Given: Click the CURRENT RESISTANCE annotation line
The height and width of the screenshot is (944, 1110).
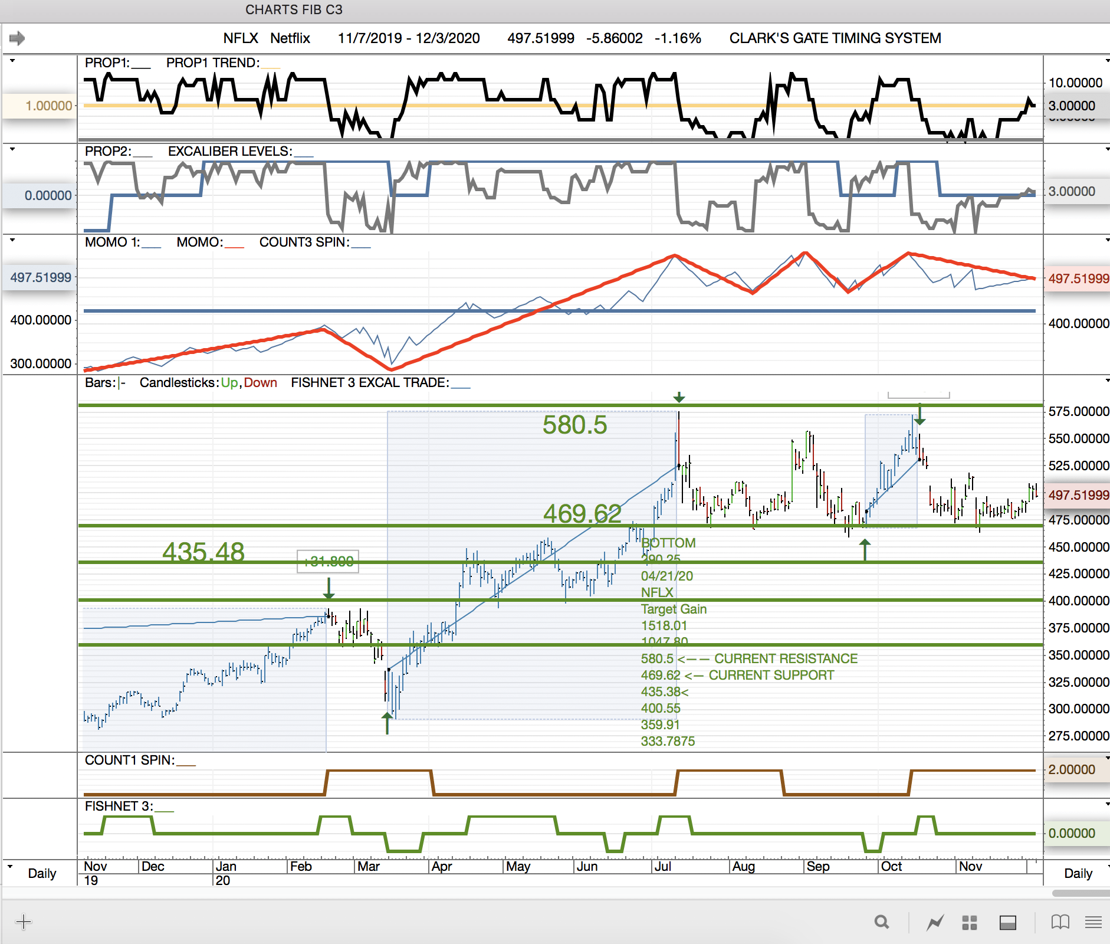Looking at the screenshot, I should [749, 659].
